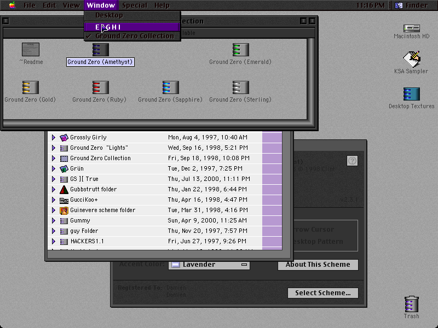Select the Ground Zero (Gold) scheme icon
Viewport: 438px width, 328px height.
coord(31,87)
